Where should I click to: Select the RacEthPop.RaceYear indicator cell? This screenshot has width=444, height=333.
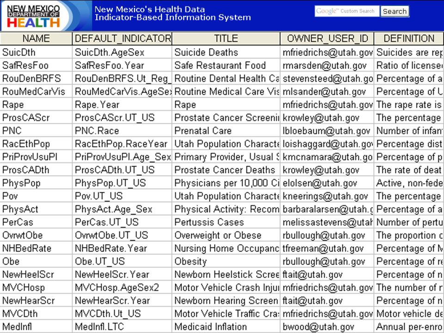tap(122, 144)
